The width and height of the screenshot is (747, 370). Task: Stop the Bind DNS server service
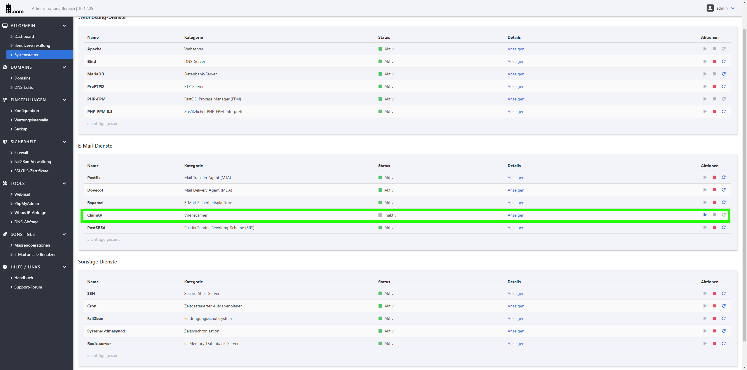click(x=714, y=61)
